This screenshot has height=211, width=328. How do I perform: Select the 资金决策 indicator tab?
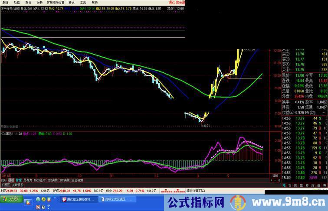(77, 179)
